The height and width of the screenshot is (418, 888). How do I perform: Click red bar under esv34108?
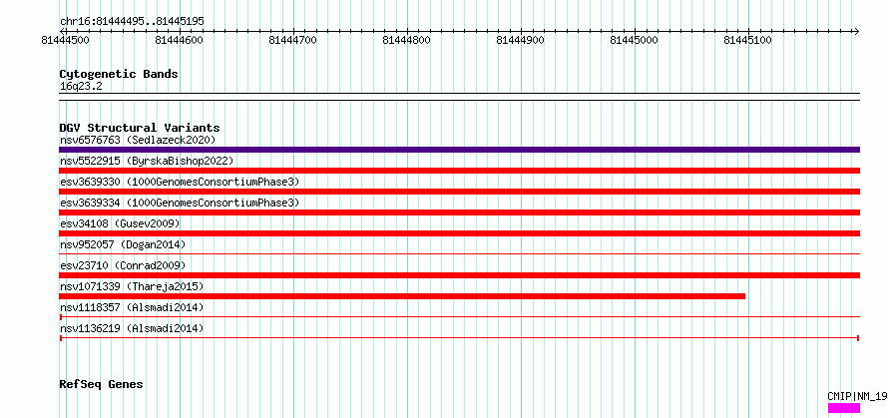pyautogui.click(x=459, y=233)
